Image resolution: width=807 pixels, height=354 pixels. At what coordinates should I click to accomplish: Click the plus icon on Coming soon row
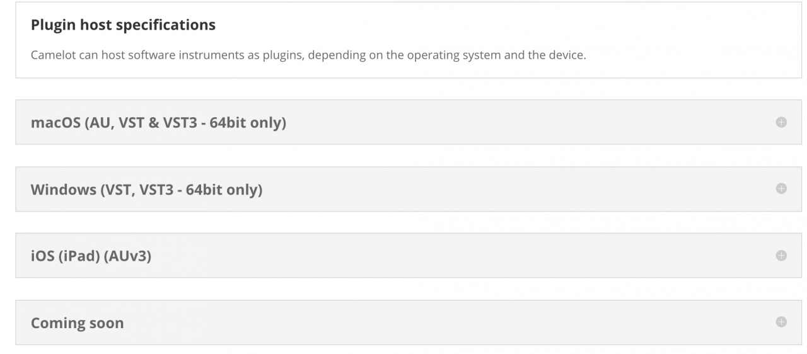tap(781, 322)
